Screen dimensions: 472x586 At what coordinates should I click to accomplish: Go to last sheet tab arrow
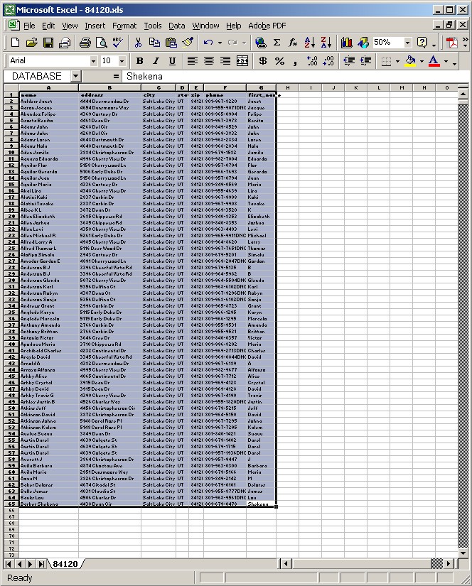[41, 563]
